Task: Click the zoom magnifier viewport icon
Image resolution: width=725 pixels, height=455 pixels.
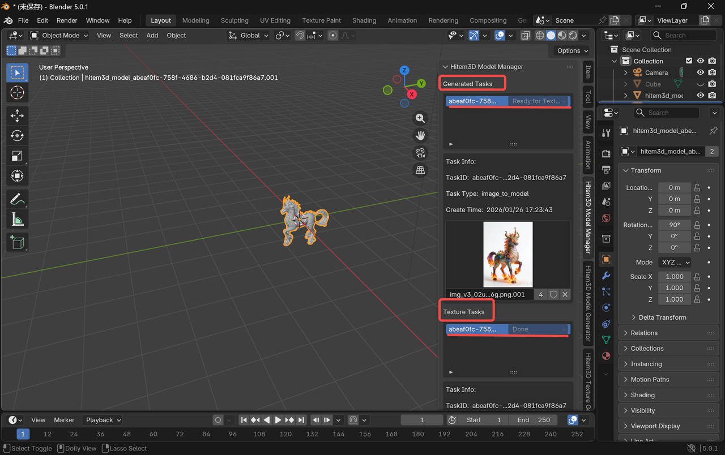Action: (x=420, y=118)
